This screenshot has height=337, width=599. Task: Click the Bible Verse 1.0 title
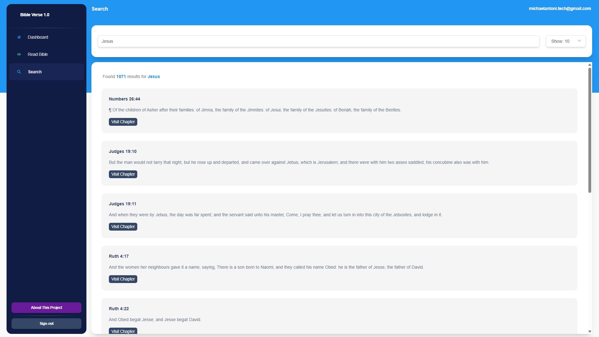coord(35,15)
